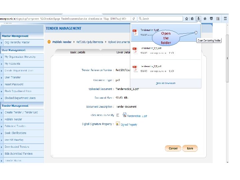Open the Show All Downloads link
Screen dimensions: 240x180
[x=166, y=83]
